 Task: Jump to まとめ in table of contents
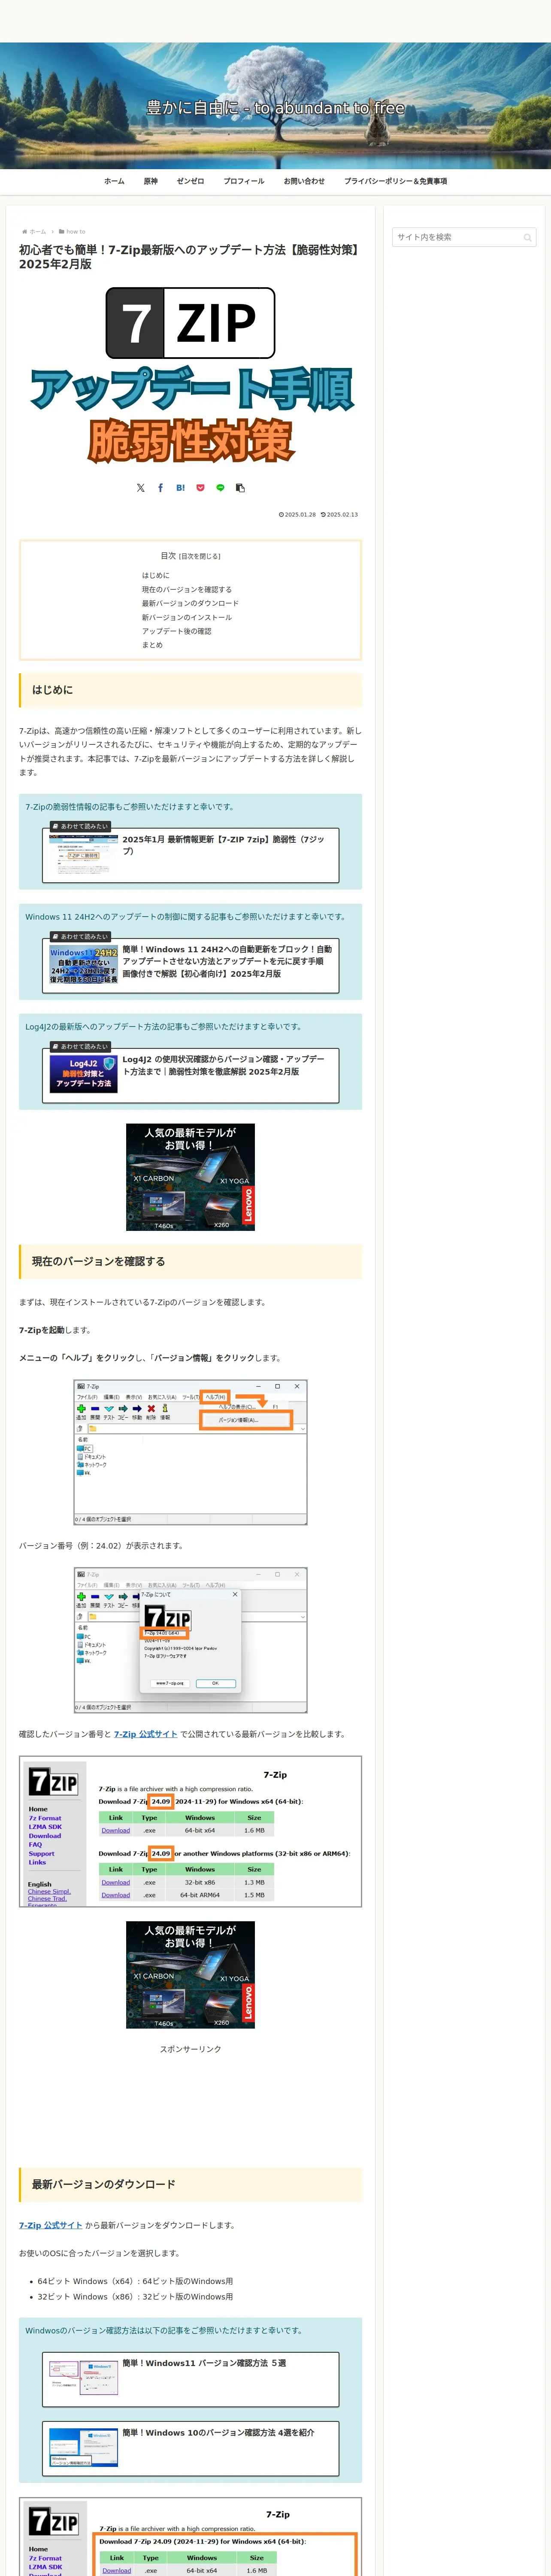coord(152,645)
